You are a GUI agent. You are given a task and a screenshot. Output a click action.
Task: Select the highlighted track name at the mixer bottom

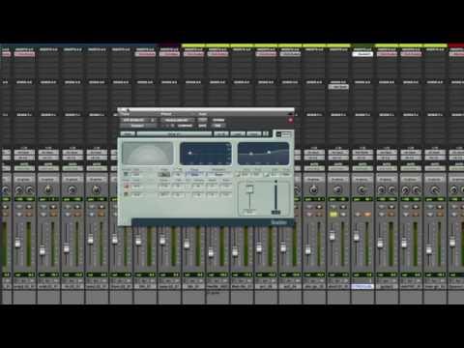coord(362,286)
